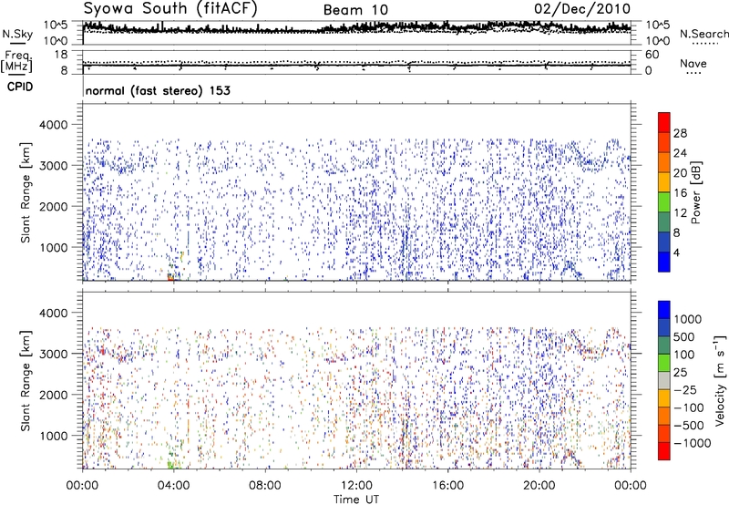
Task: Select the "3000" tick on the power panel
Action: pyautogui.click(x=53, y=166)
